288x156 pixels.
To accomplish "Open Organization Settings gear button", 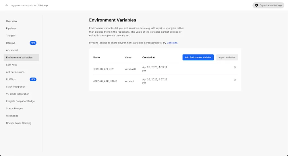I will click(268, 5).
